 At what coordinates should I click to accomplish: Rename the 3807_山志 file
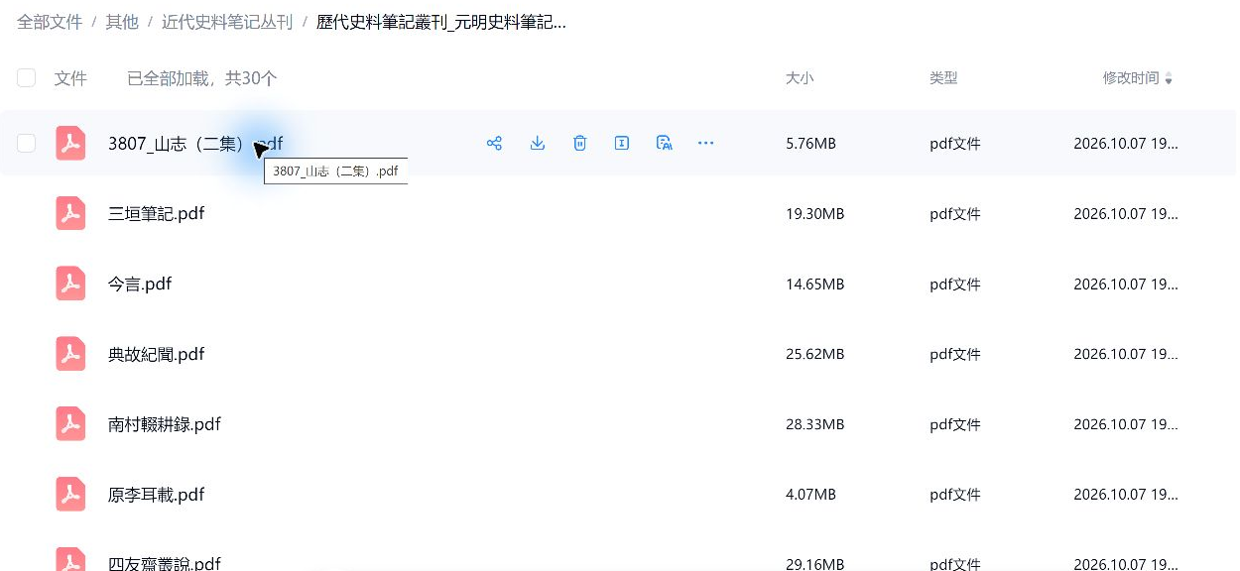click(622, 143)
